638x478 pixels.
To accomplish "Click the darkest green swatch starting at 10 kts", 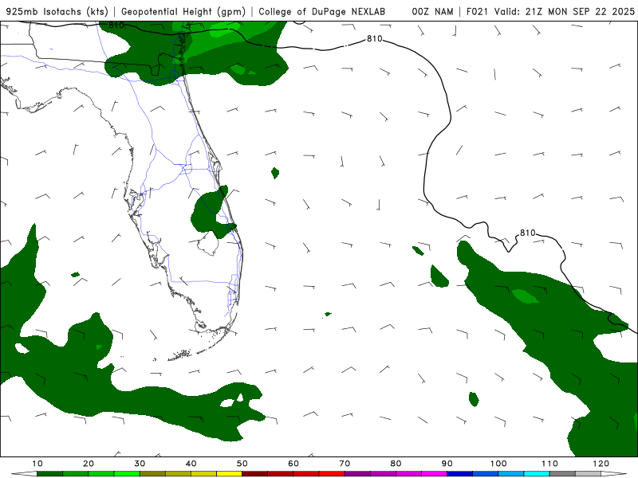I will coord(49,474).
